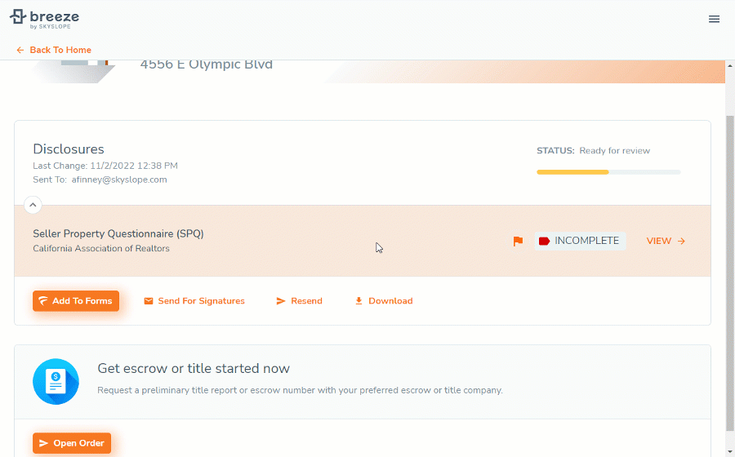Click the Resend text link

click(x=306, y=301)
